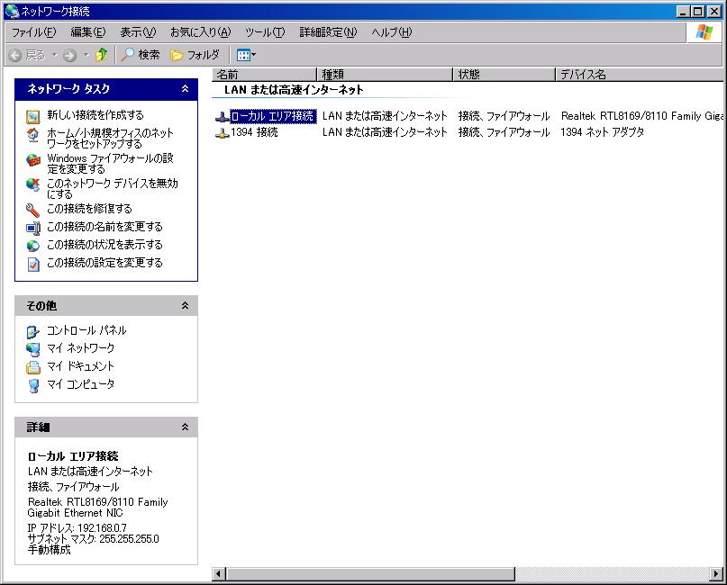Click the マイ ドキュメント icon
727x585 pixels.
(33, 367)
